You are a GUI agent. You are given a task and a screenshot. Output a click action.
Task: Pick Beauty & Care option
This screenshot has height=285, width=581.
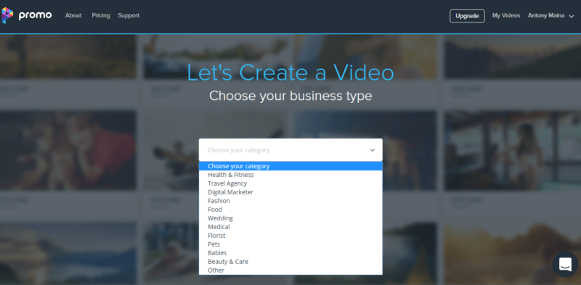point(290,261)
